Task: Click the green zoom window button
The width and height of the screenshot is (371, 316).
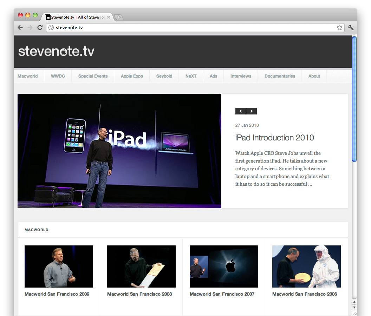Action: pos(35,15)
